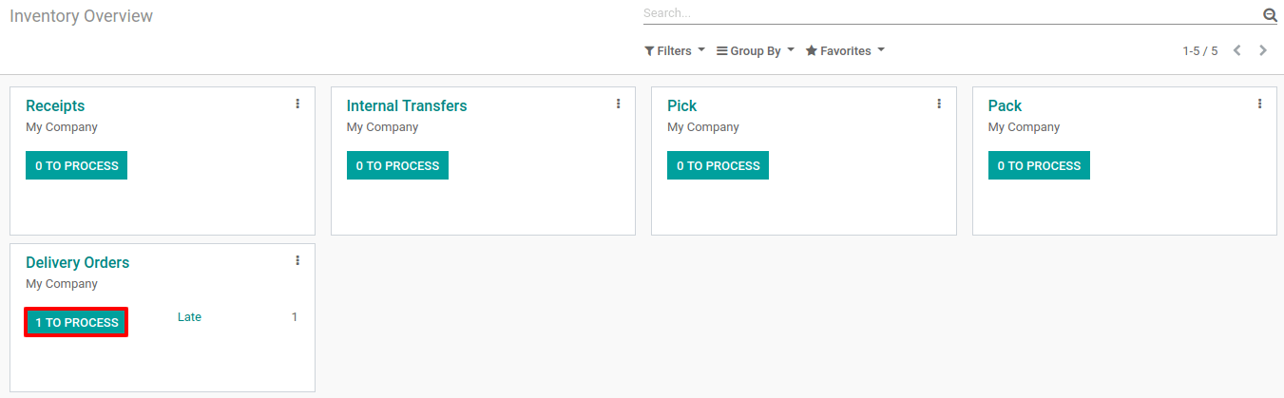Open the Late delivery orders link
The image size is (1284, 398).
[x=189, y=317]
